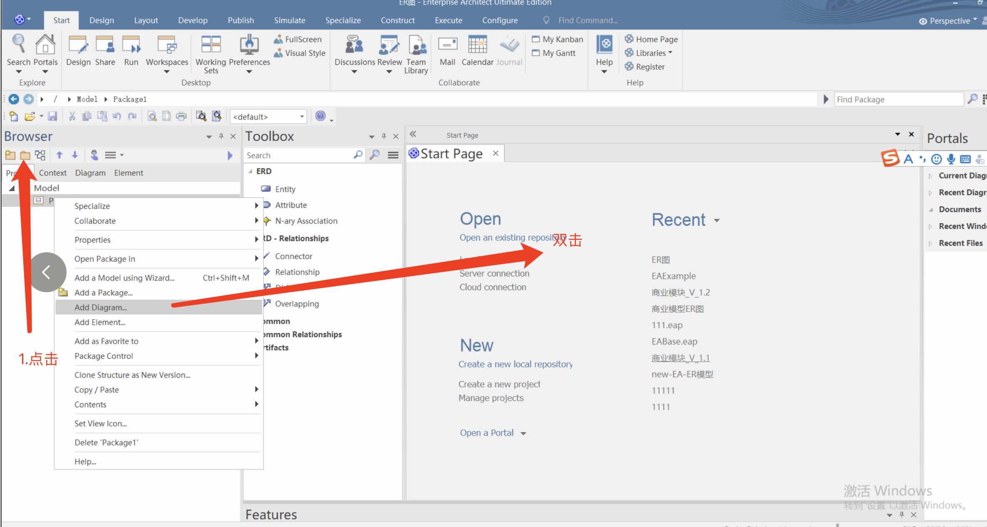Click the save disk icon in toolbar
The image size is (987, 527).
pyautogui.click(x=52, y=116)
